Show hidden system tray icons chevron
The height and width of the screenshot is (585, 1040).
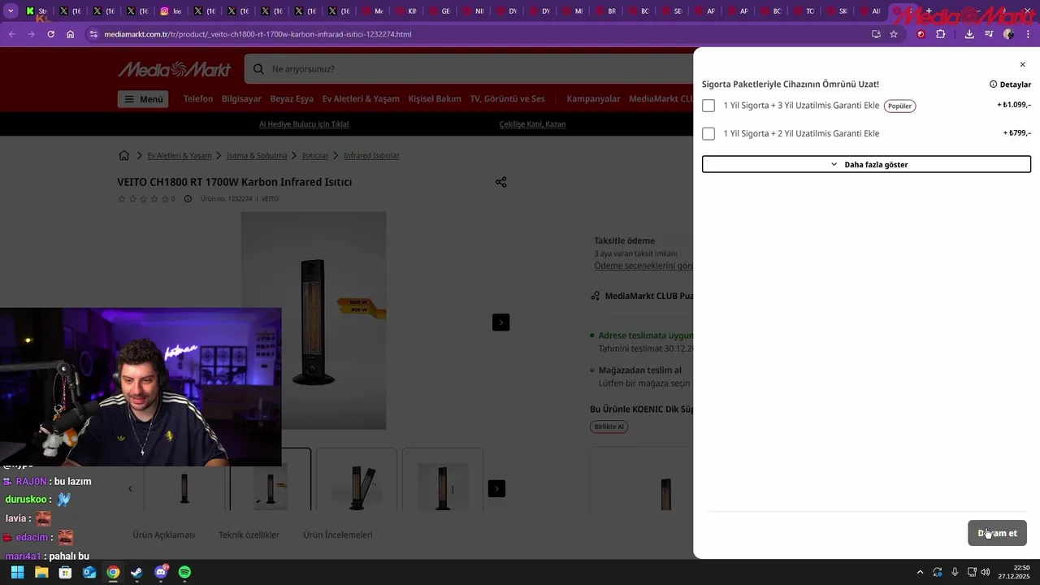920,572
